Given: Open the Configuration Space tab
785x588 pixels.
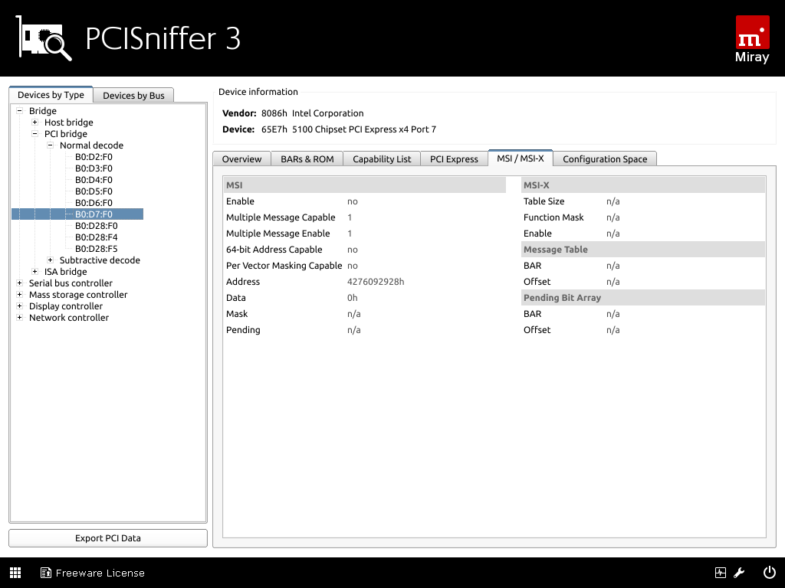Looking at the screenshot, I should [x=604, y=159].
